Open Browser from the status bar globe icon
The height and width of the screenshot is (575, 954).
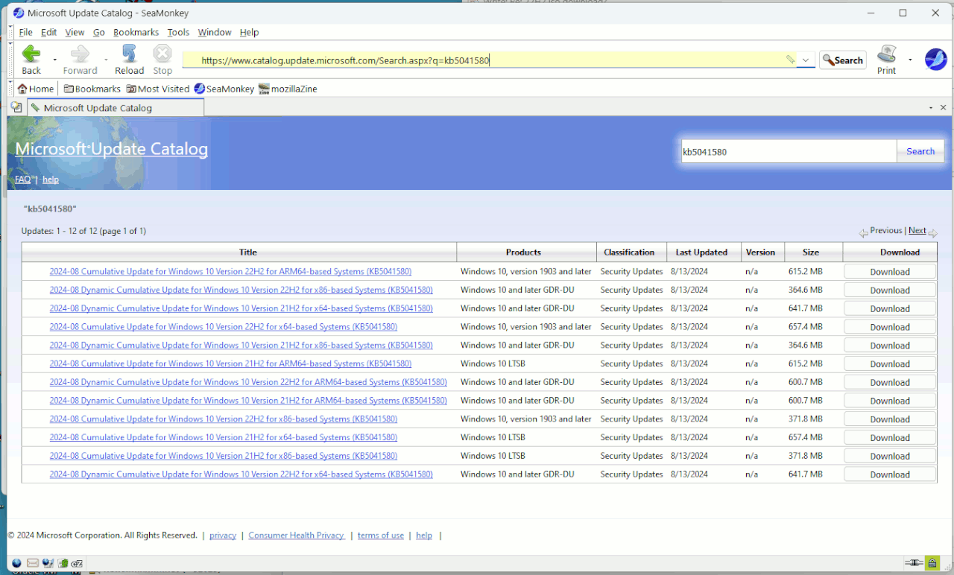click(x=16, y=563)
